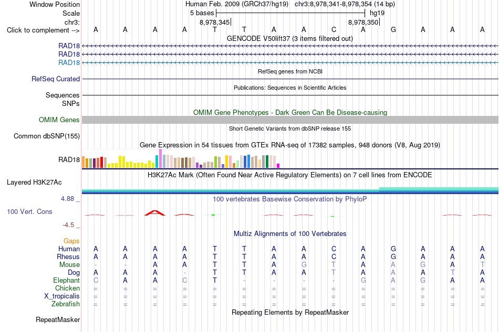The width and height of the screenshot is (499, 332).
Task: Click the 8,978,345 coordinate marker
Action: tap(214, 22)
